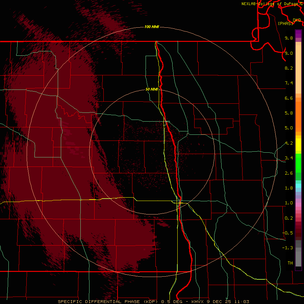Click the '-1.3' scale value
The height and width of the screenshot is (304, 304).
pos(287,248)
